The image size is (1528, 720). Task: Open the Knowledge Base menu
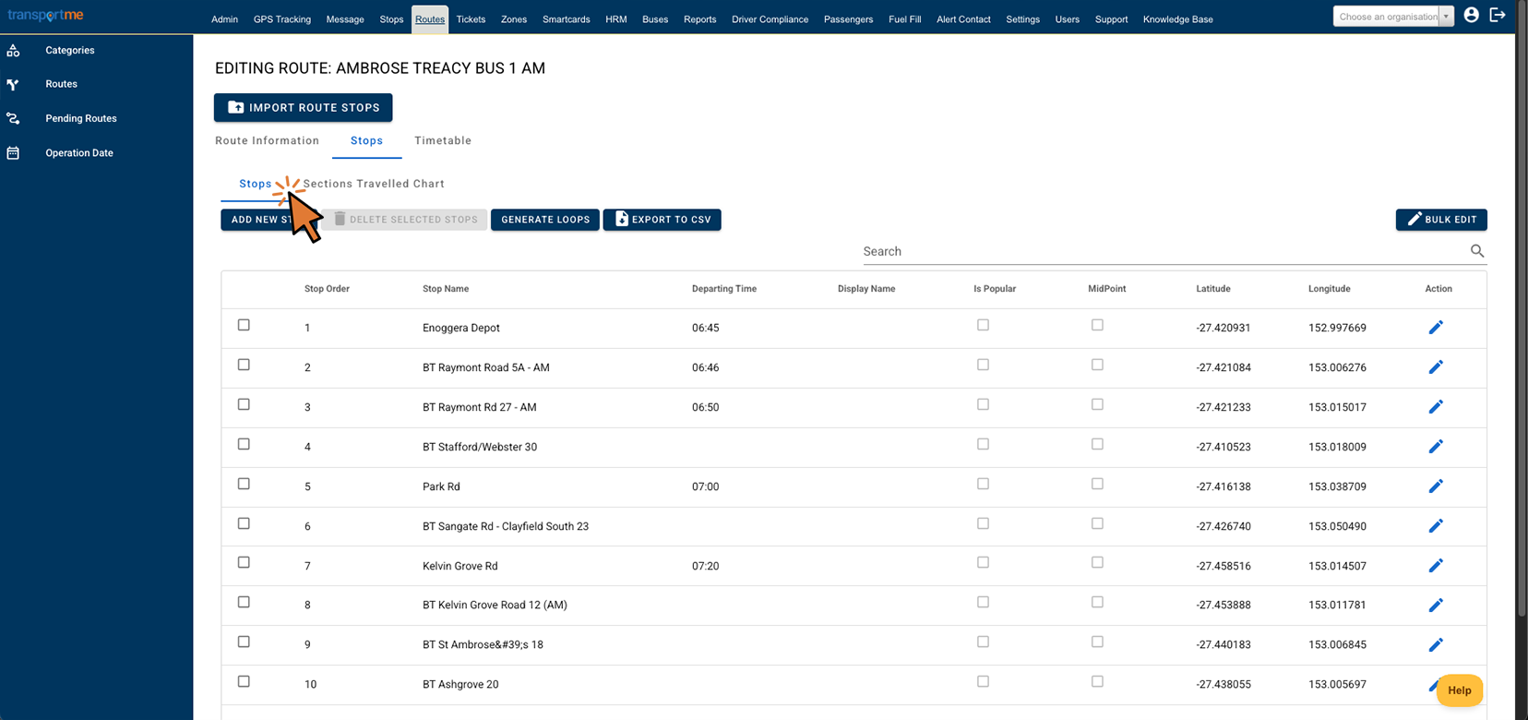pos(1177,19)
